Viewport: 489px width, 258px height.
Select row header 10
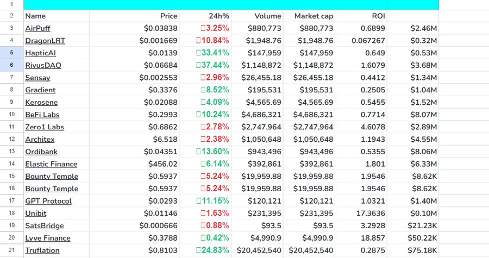click(x=11, y=115)
